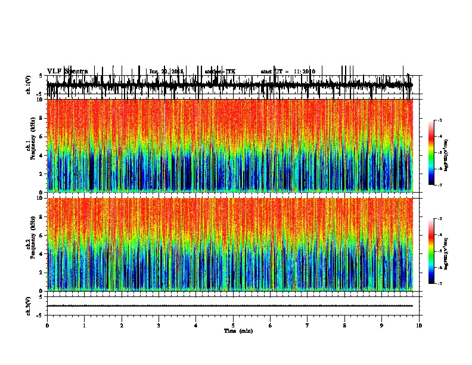This screenshot has width=472, height=365.
Task: Click the ch.1 color bar log(PSD) label
Action: [446, 155]
